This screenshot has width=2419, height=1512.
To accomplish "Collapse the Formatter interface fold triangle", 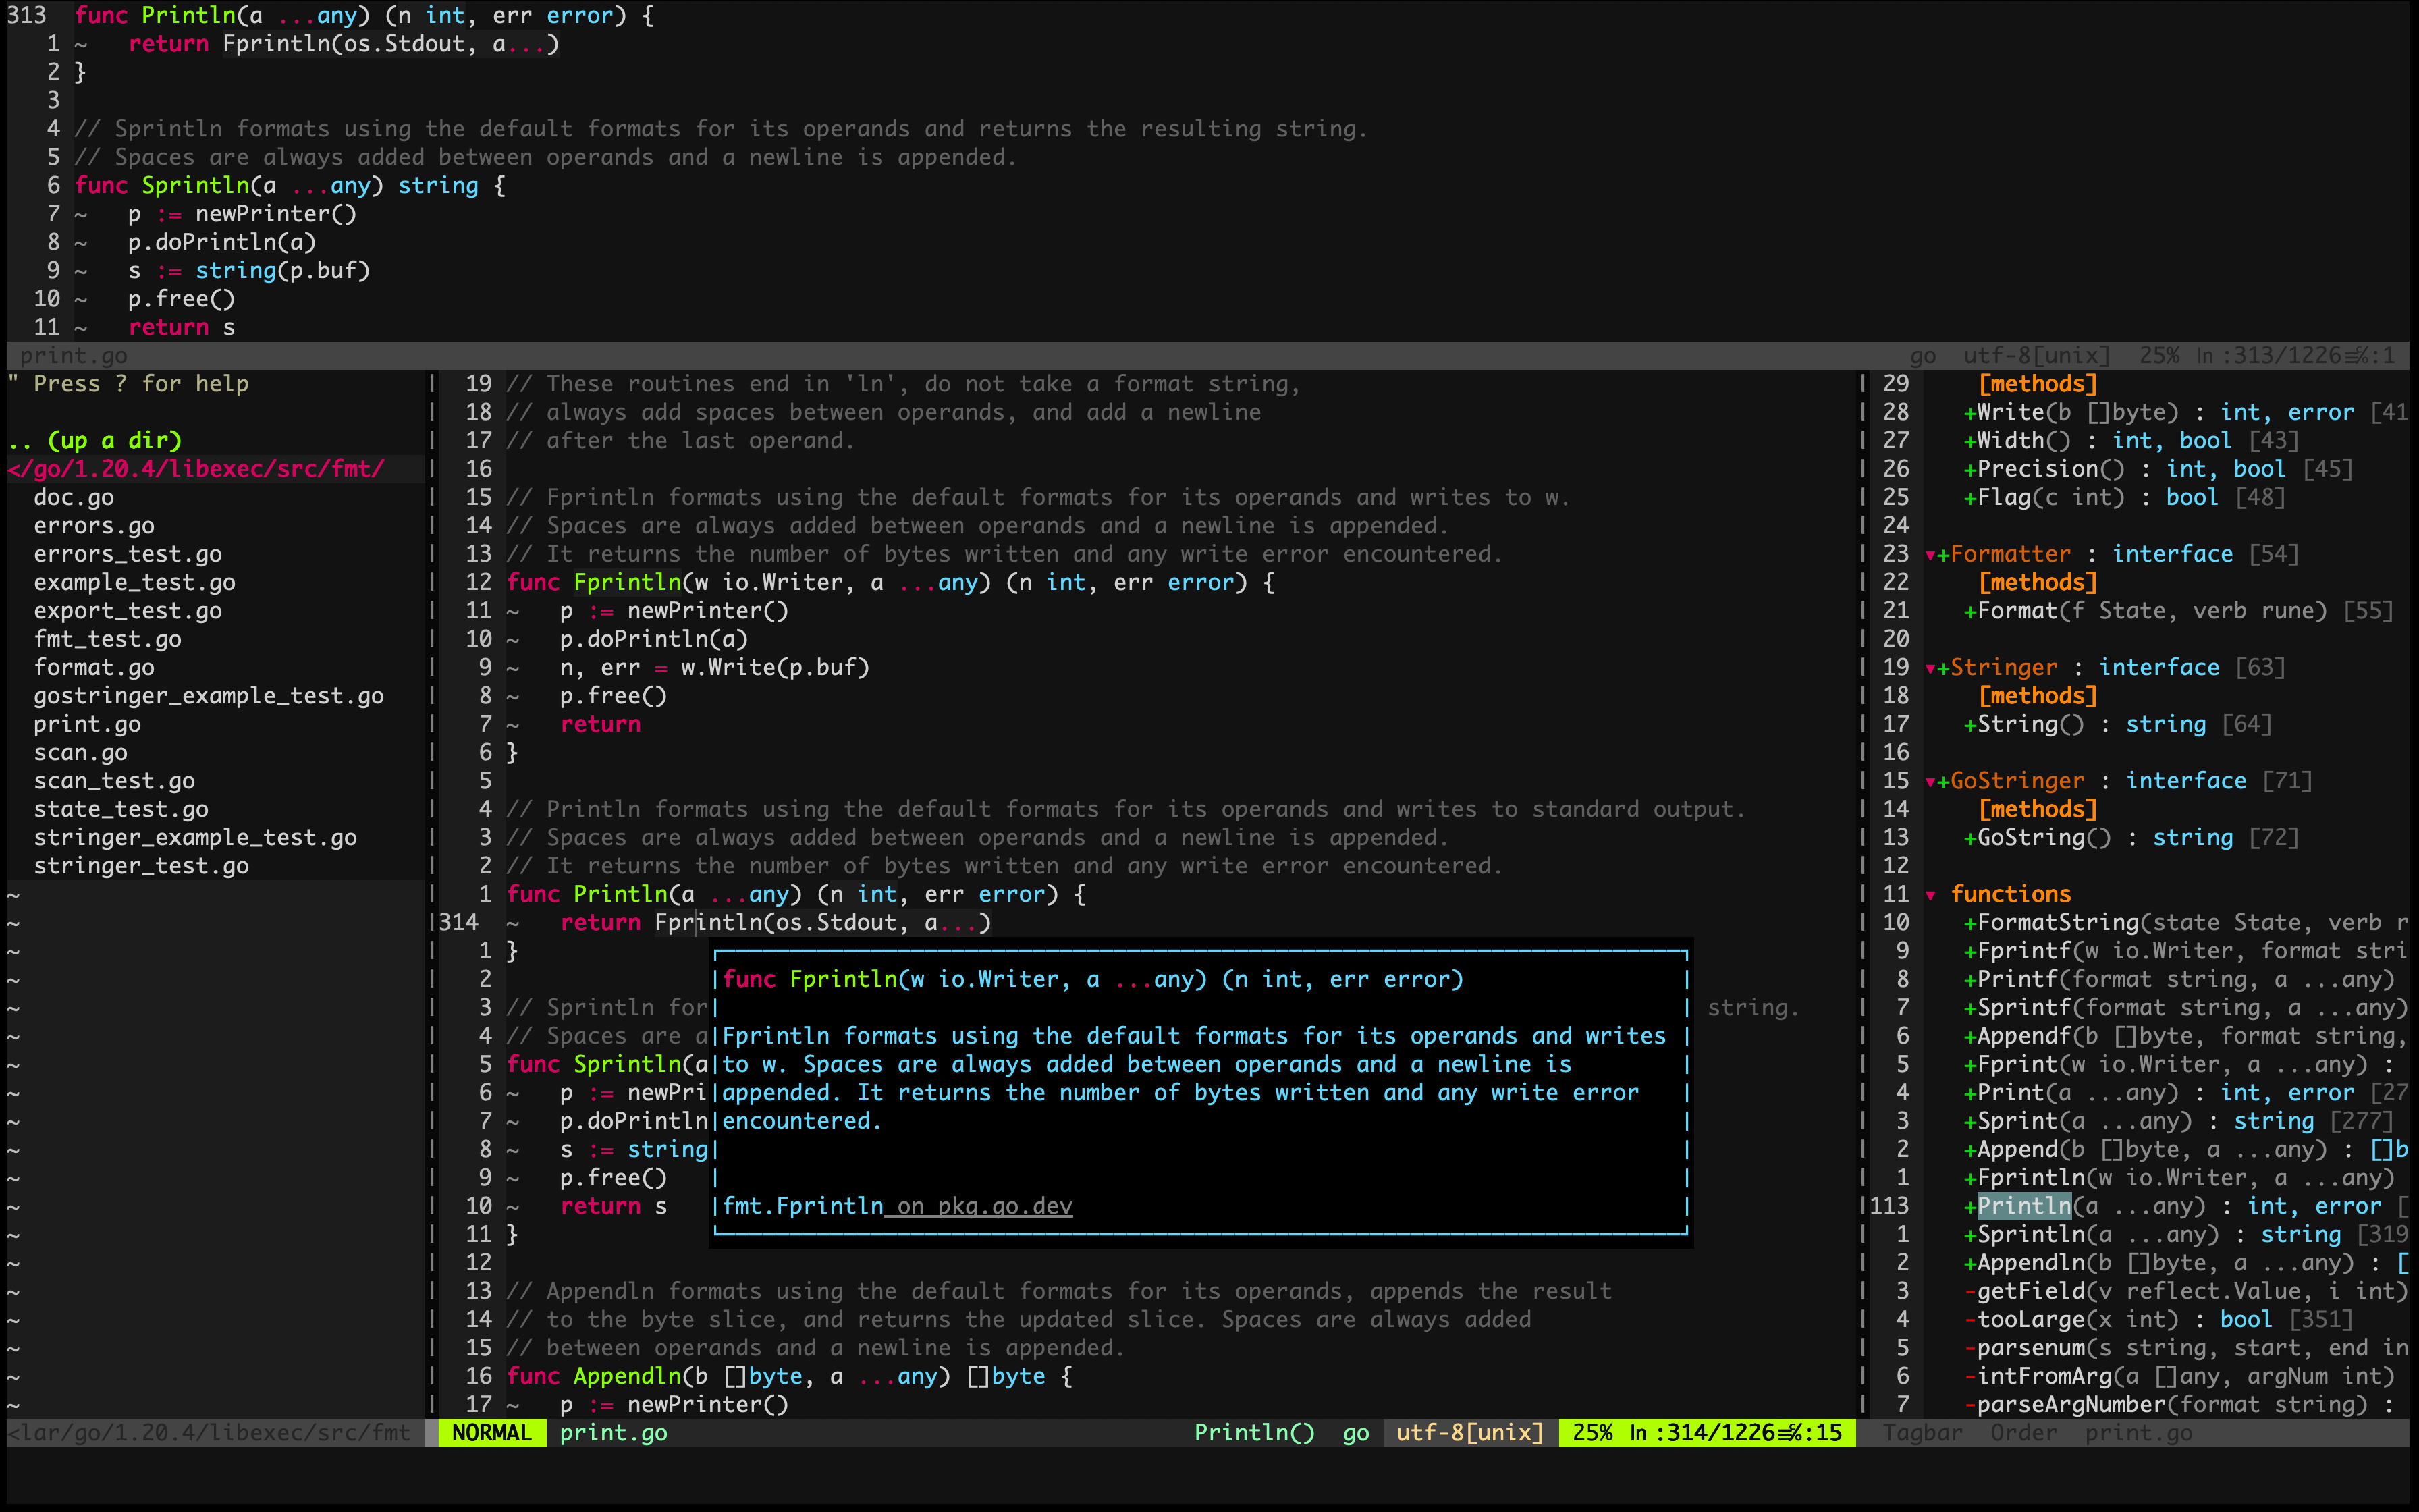I will (x=1930, y=555).
